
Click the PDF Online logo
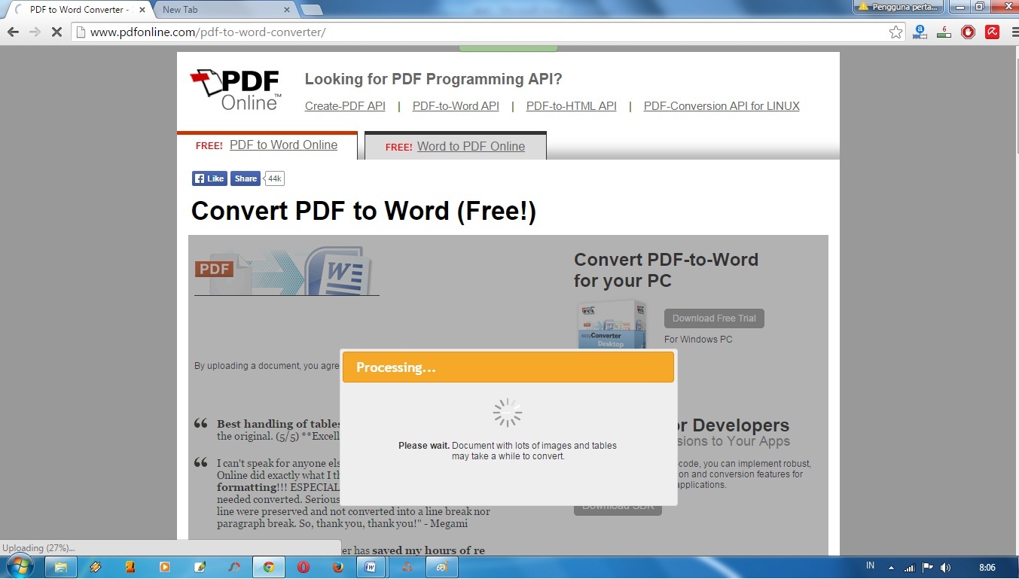[x=236, y=90]
